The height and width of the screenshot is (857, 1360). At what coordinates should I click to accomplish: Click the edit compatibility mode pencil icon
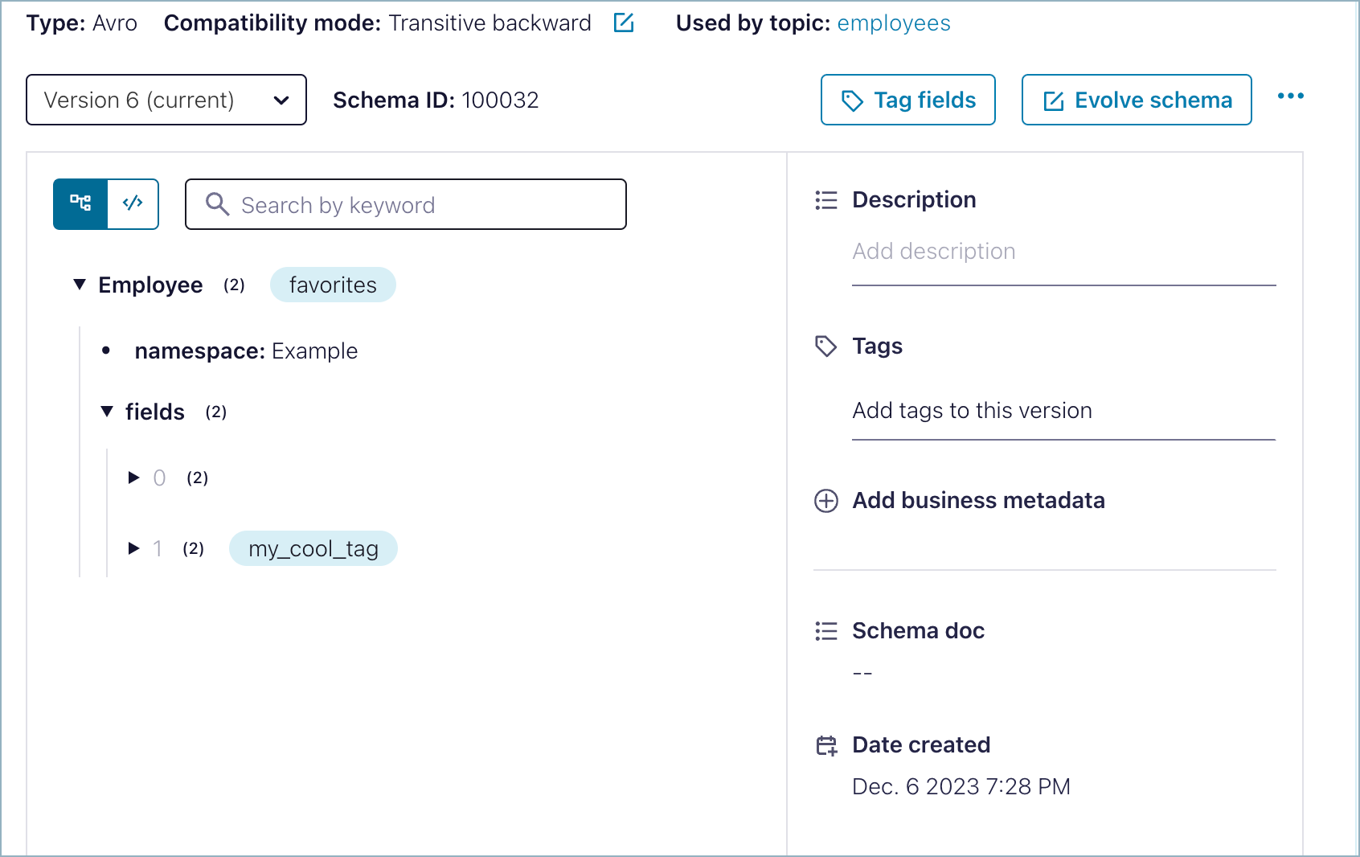[x=624, y=23]
